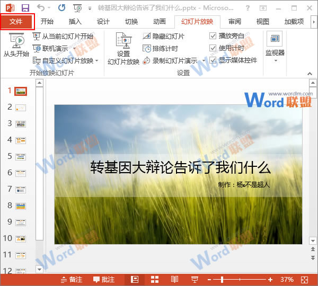Select slide 11 thumbnail

(21, 255)
